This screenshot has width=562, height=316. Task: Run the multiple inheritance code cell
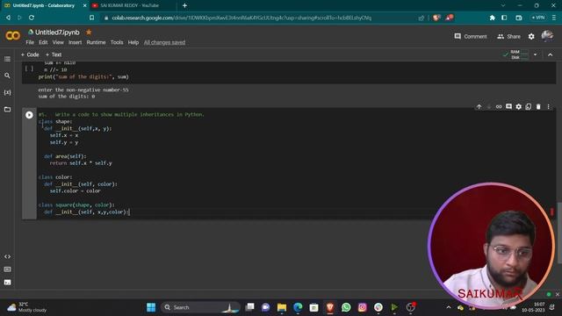(29, 115)
